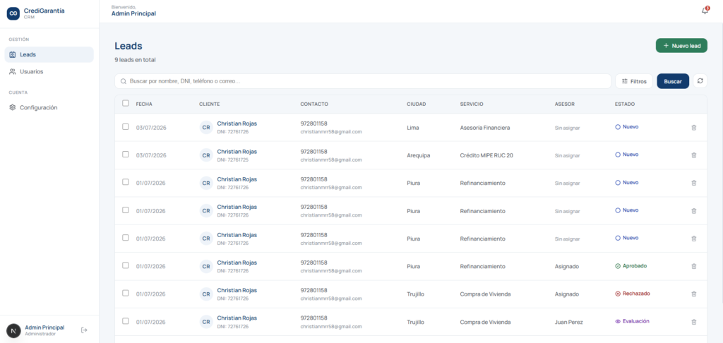Click trash icon on the Evaluación lead row
Viewport: 723px width, 343px height.
click(x=693, y=322)
